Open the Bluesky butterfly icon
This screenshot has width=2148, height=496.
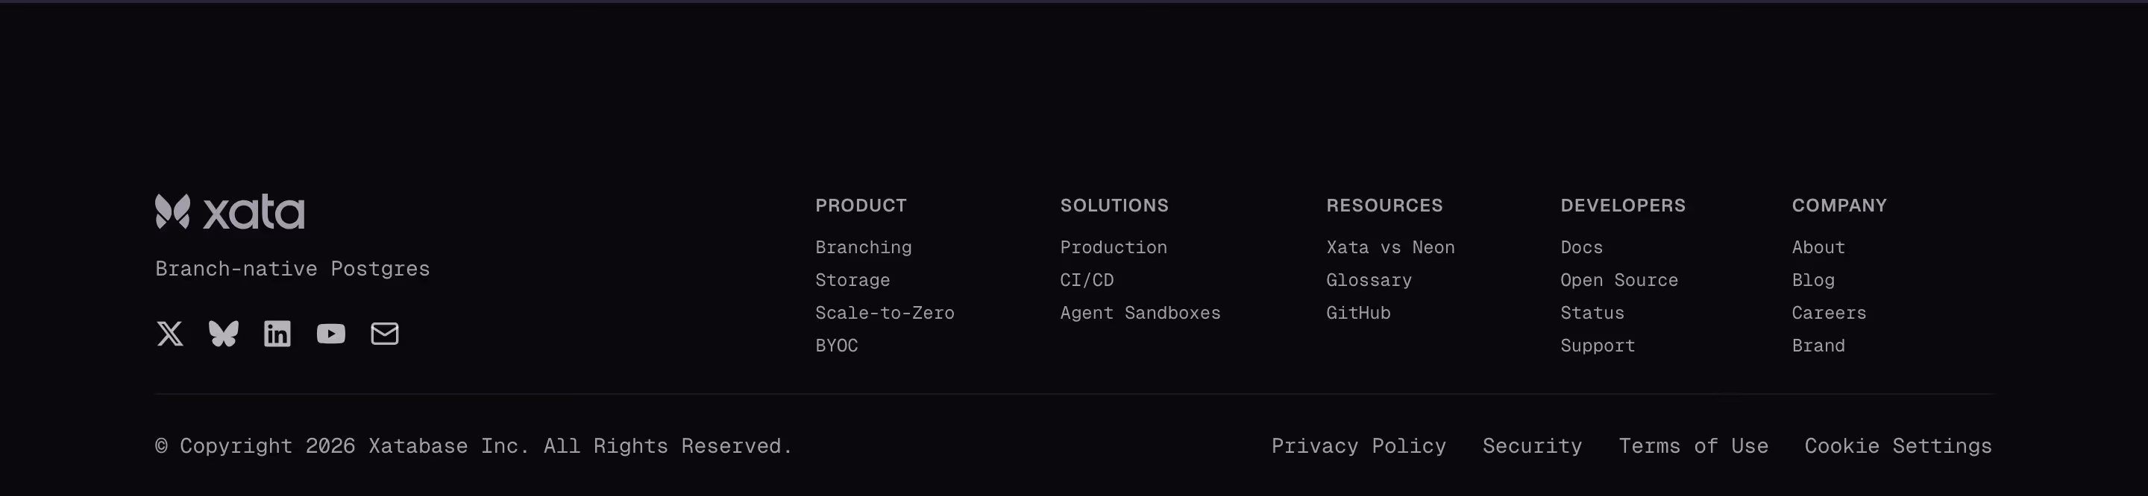(224, 334)
